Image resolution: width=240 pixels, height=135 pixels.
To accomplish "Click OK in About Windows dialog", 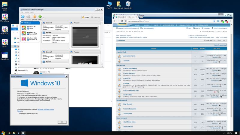I will pos(62,122).
